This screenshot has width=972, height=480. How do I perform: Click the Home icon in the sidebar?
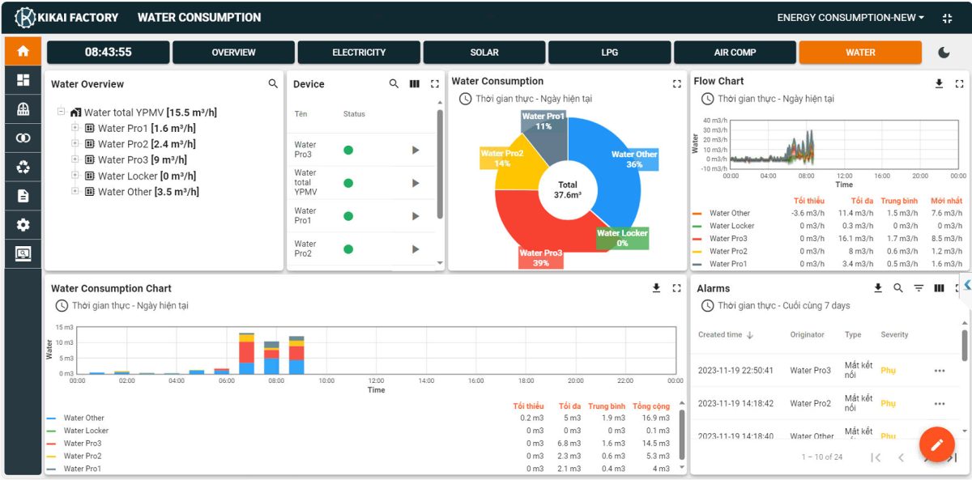click(23, 51)
